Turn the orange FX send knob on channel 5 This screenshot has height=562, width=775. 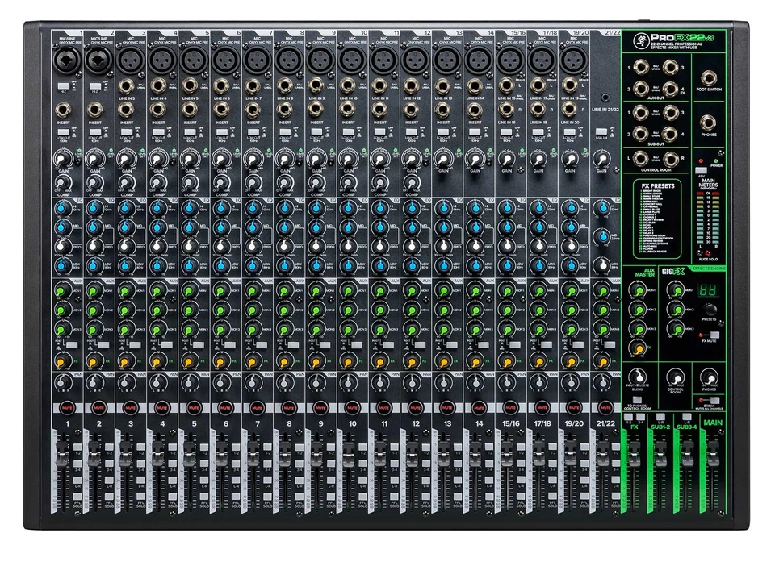tap(190, 360)
